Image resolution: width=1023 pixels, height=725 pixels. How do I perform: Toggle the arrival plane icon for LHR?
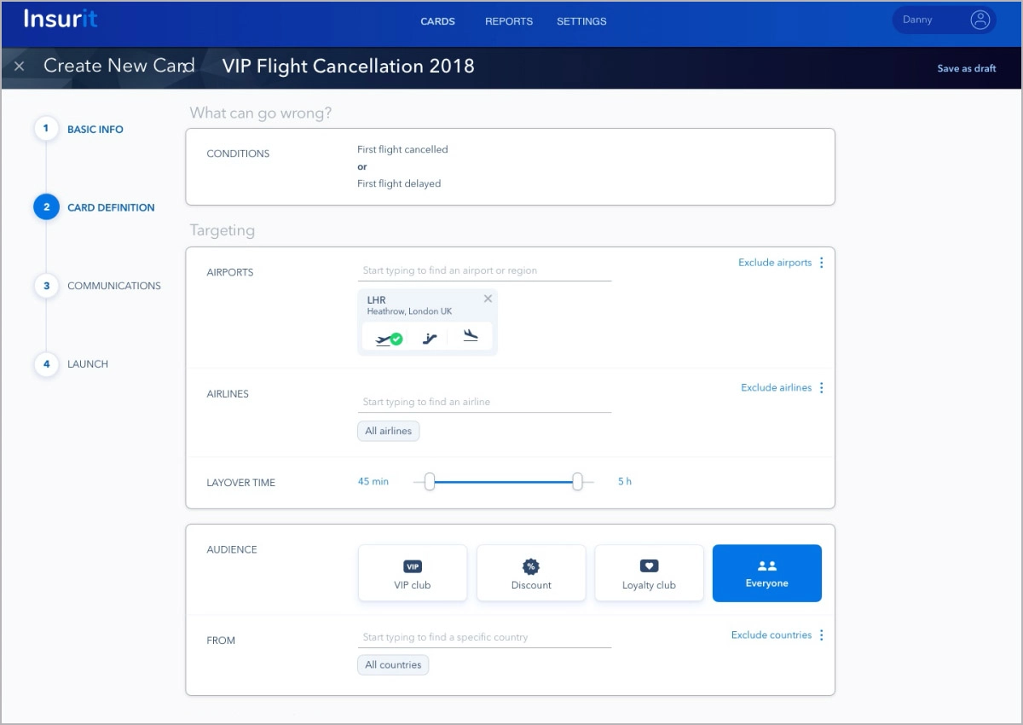pyautogui.click(x=471, y=336)
